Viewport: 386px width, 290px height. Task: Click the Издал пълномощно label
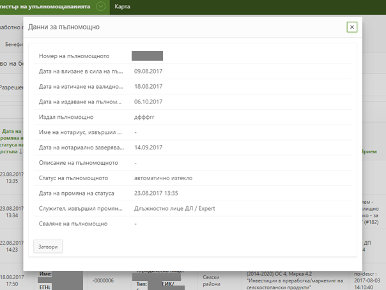click(x=66, y=117)
